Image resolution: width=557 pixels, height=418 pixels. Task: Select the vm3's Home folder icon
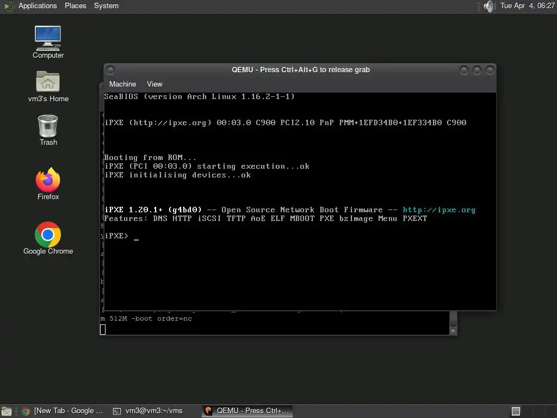click(48, 87)
